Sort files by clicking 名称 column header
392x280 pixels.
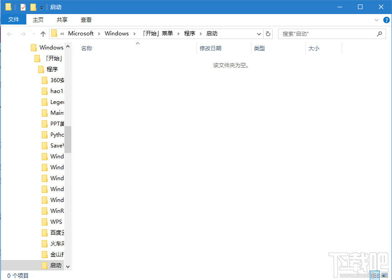pyautogui.click(x=86, y=48)
